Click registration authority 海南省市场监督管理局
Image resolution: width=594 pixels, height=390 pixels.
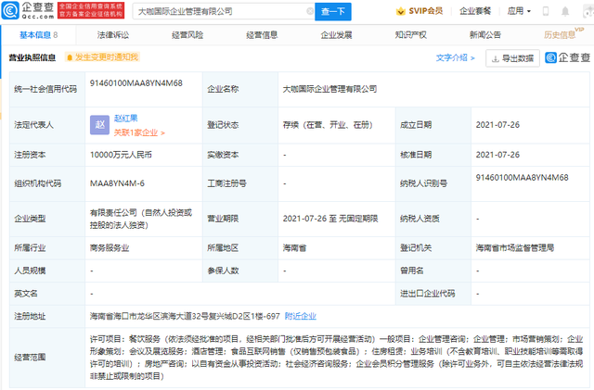coord(515,248)
